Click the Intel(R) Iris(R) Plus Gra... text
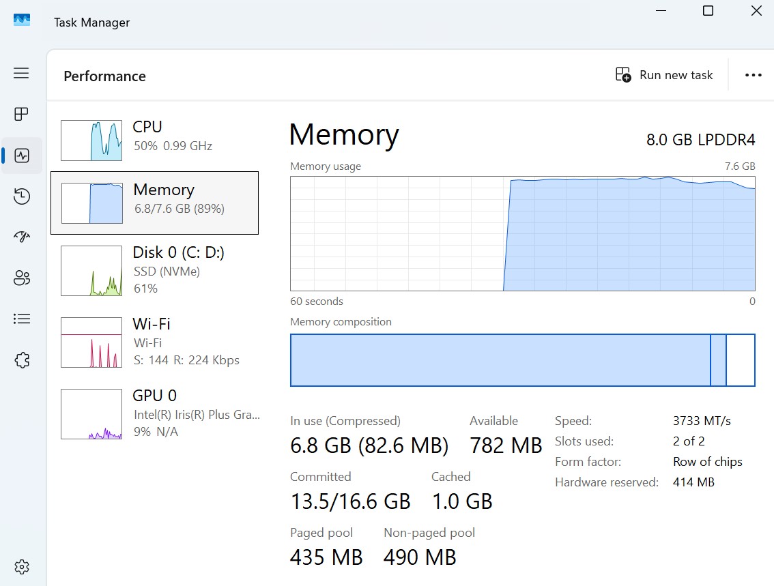The image size is (774, 586). [x=197, y=415]
